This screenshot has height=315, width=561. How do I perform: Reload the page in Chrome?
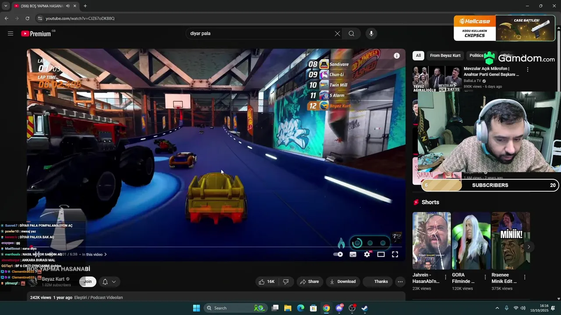(27, 18)
